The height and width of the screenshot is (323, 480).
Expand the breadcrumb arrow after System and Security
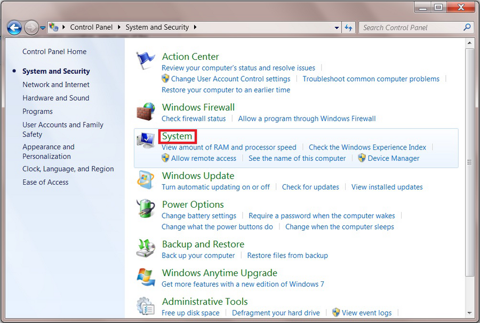(x=195, y=27)
